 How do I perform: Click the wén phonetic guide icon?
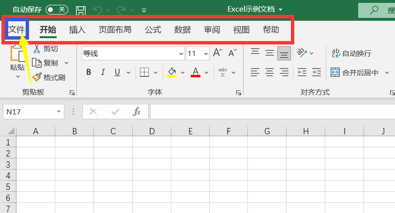click(x=223, y=72)
